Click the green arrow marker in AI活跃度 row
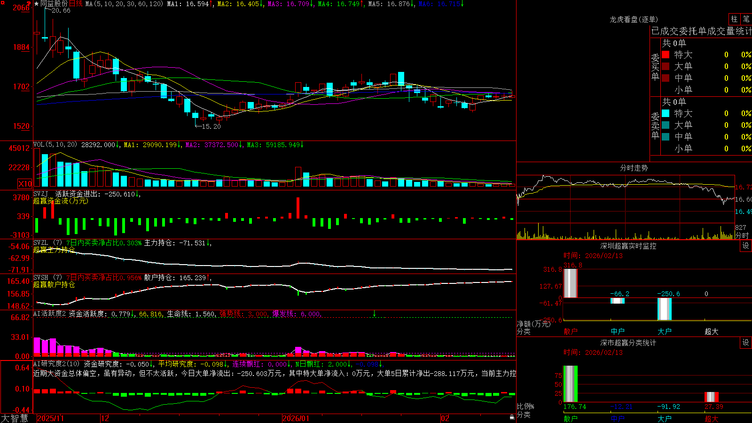 375,313
